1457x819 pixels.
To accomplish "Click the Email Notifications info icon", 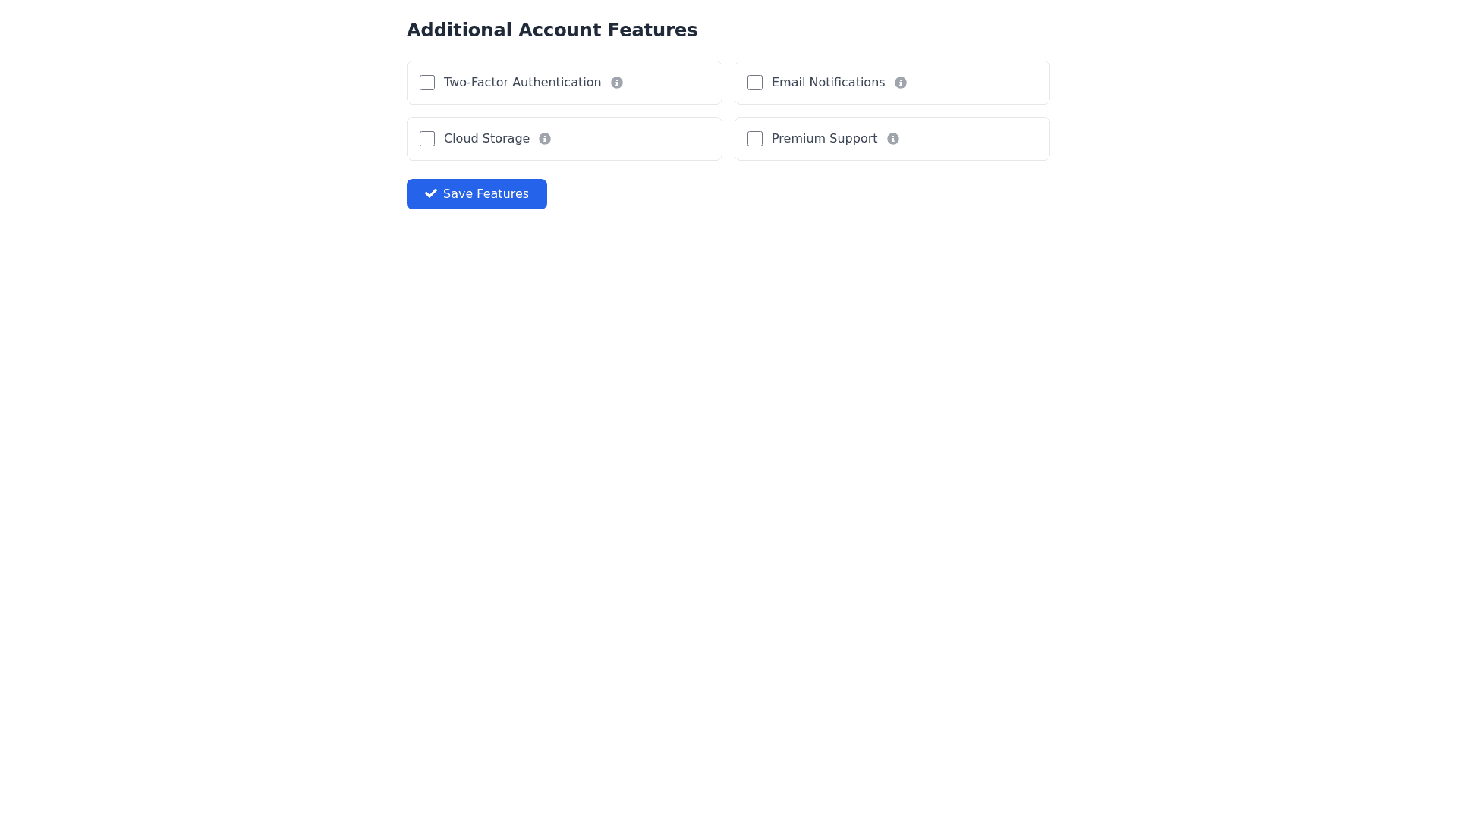I will (901, 83).
